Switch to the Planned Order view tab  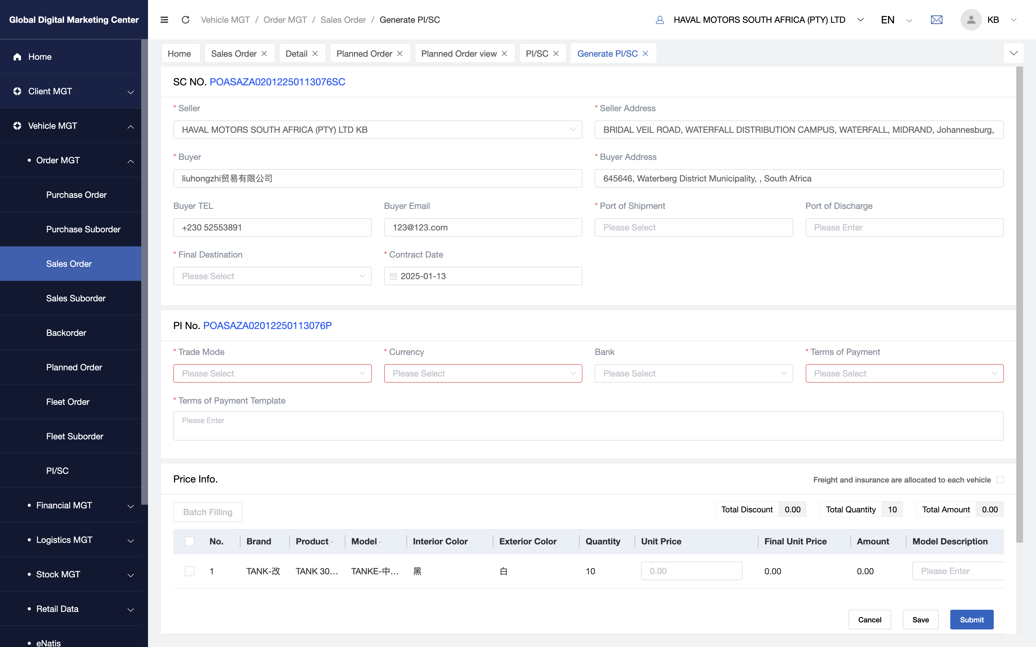click(x=458, y=54)
